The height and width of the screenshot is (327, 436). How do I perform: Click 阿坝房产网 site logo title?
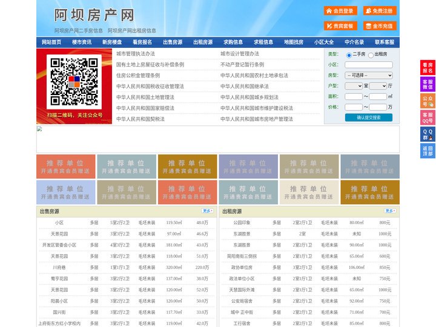pos(94,15)
